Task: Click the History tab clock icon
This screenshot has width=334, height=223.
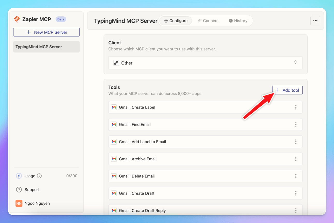Action: click(231, 21)
